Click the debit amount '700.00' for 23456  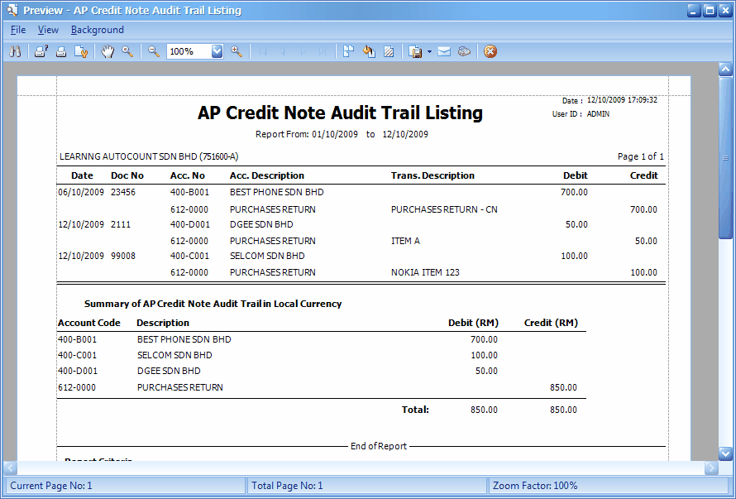point(574,192)
